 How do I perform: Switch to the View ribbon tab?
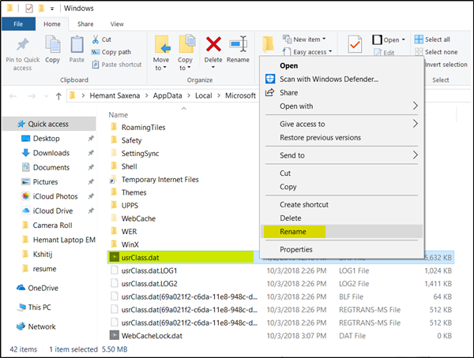click(x=117, y=24)
